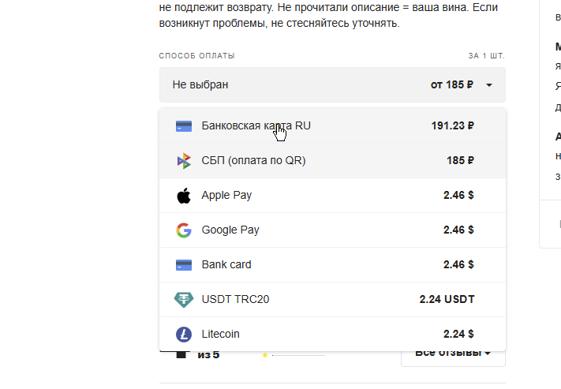This screenshot has width=561, height=389.
Task: Click the star rating progress bar
Action: [299, 355]
